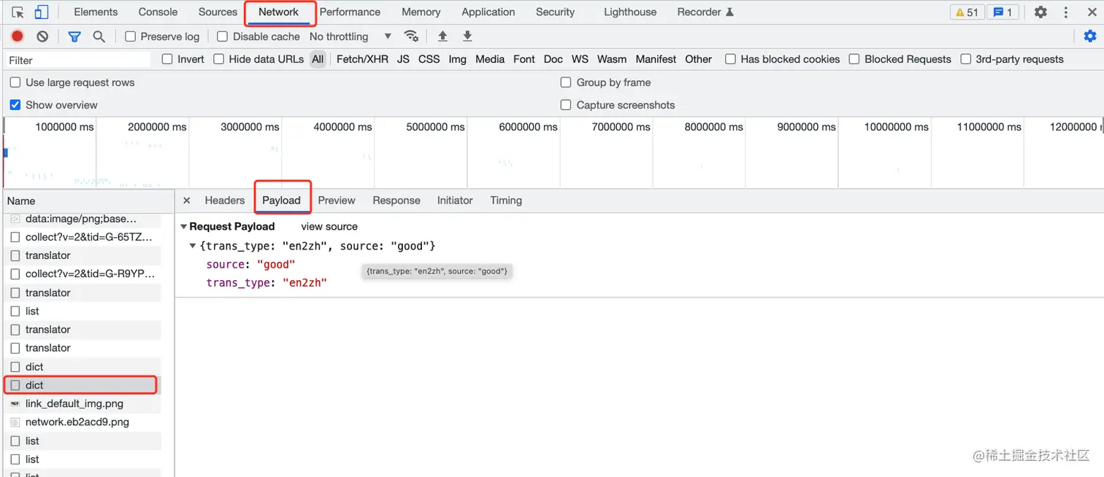Screen dimensions: 1104x477
Task: Open the Performance tab
Action: 350,12
